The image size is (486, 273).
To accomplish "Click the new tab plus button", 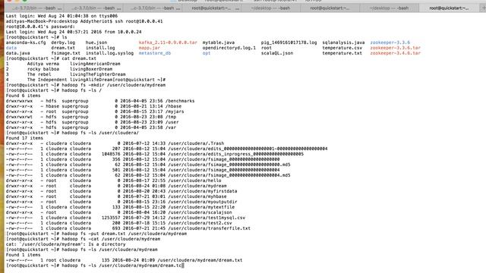I will click(483, 8).
